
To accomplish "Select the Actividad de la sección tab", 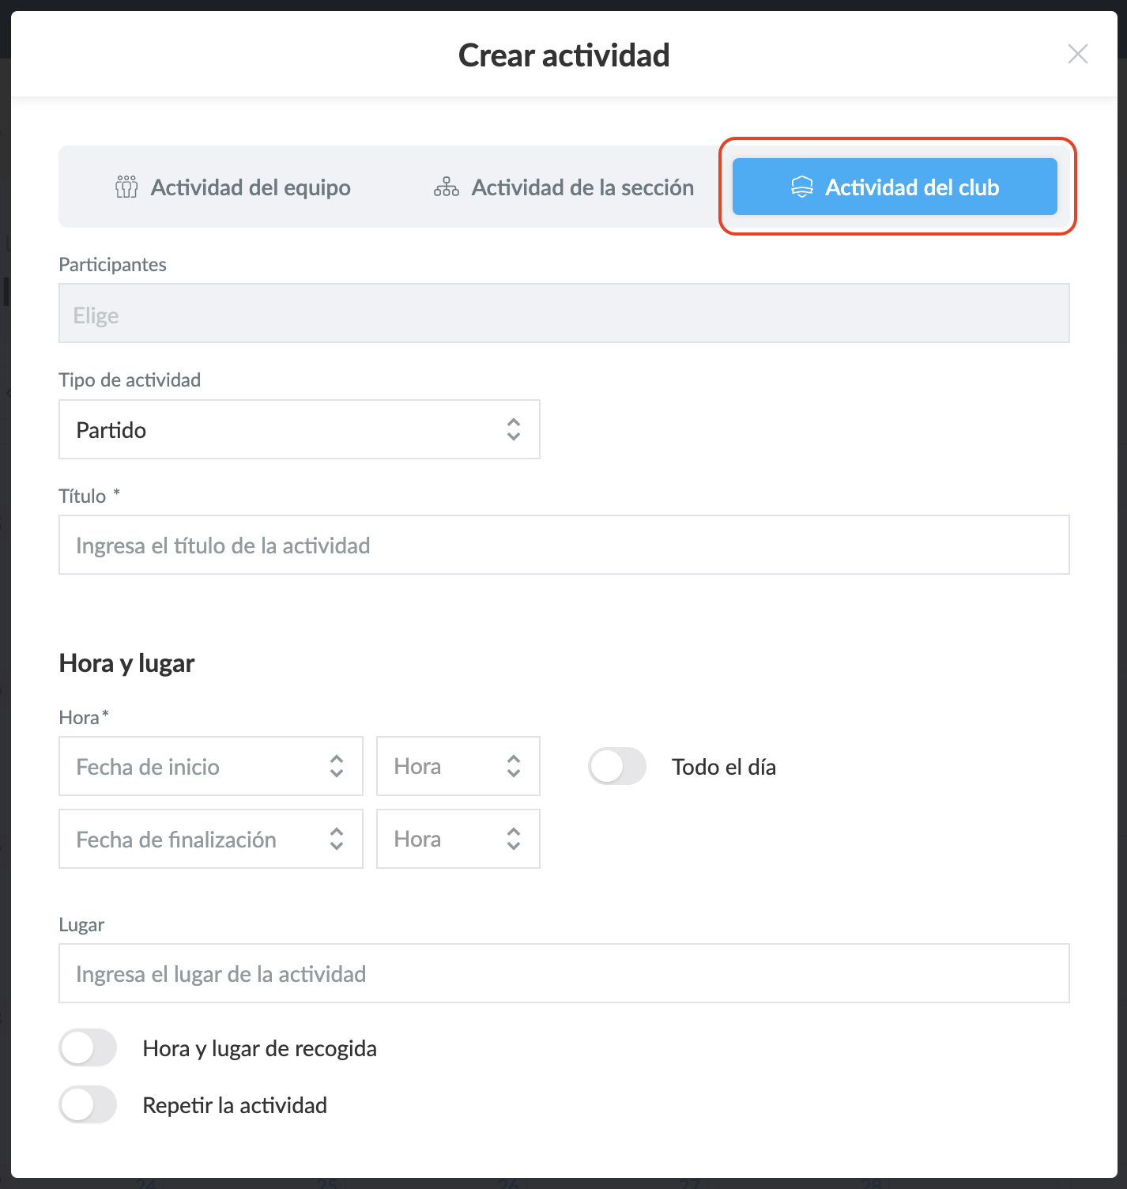I will (564, 187).
